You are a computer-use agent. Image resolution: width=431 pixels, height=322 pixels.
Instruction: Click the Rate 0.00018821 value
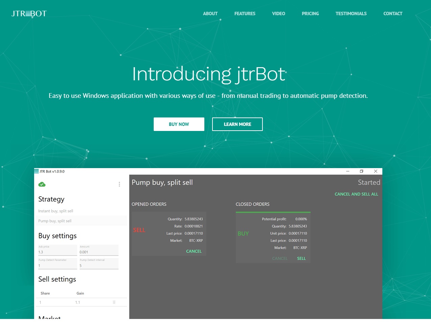[194, 226]
